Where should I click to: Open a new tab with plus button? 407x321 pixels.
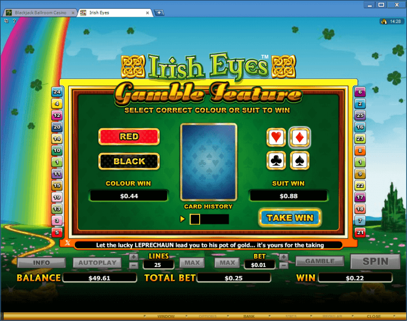(159, 12)
